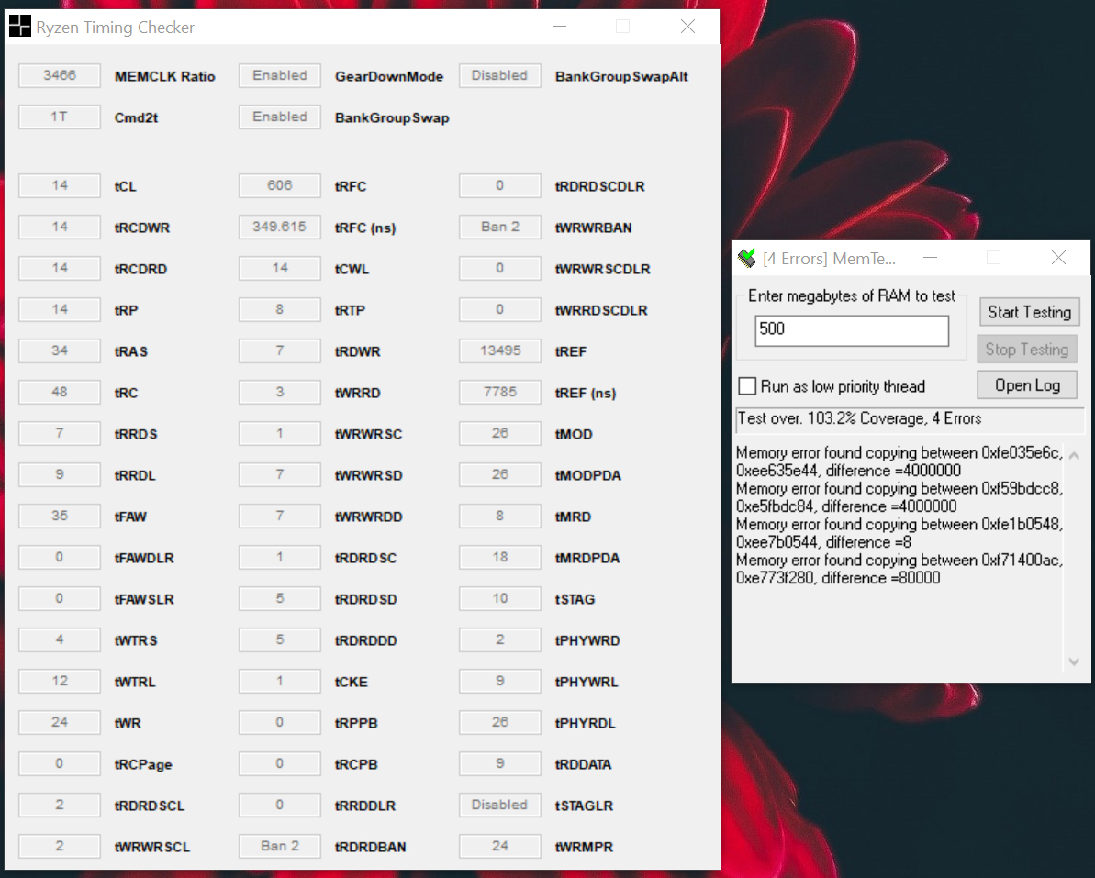Click the tRDRDSCL value field
Screen dimensions: 1095x878
pyautogui.click(x=60, y=805)
